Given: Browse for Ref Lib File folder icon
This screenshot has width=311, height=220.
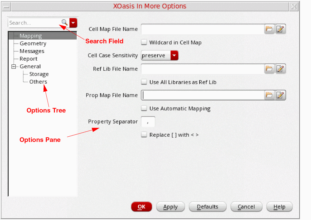Looking at the screenshot, I should coord(269,69).
